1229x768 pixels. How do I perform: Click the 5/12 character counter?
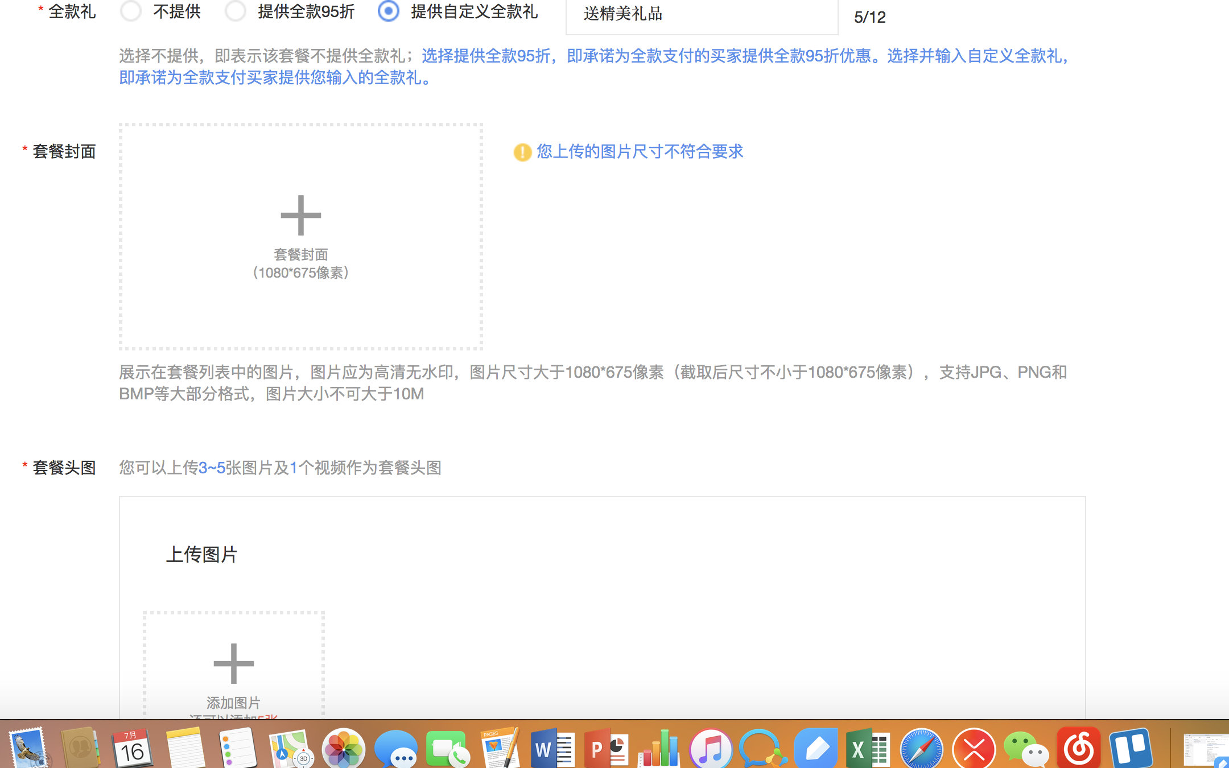pos(870,17)
